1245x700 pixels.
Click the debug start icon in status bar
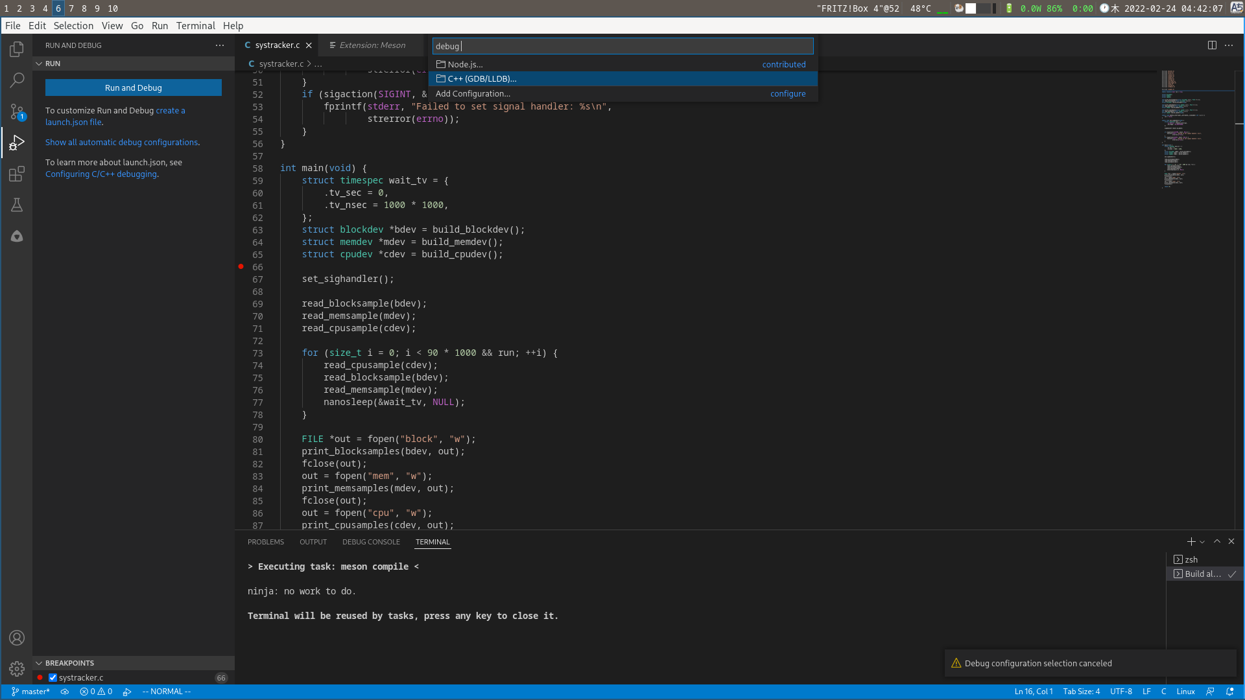[x=127, y=692]
